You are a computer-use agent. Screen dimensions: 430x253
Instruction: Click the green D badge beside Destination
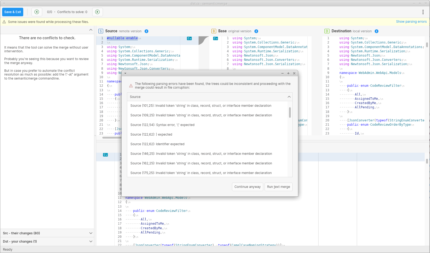pyautogui.click(x=327, y=31)
